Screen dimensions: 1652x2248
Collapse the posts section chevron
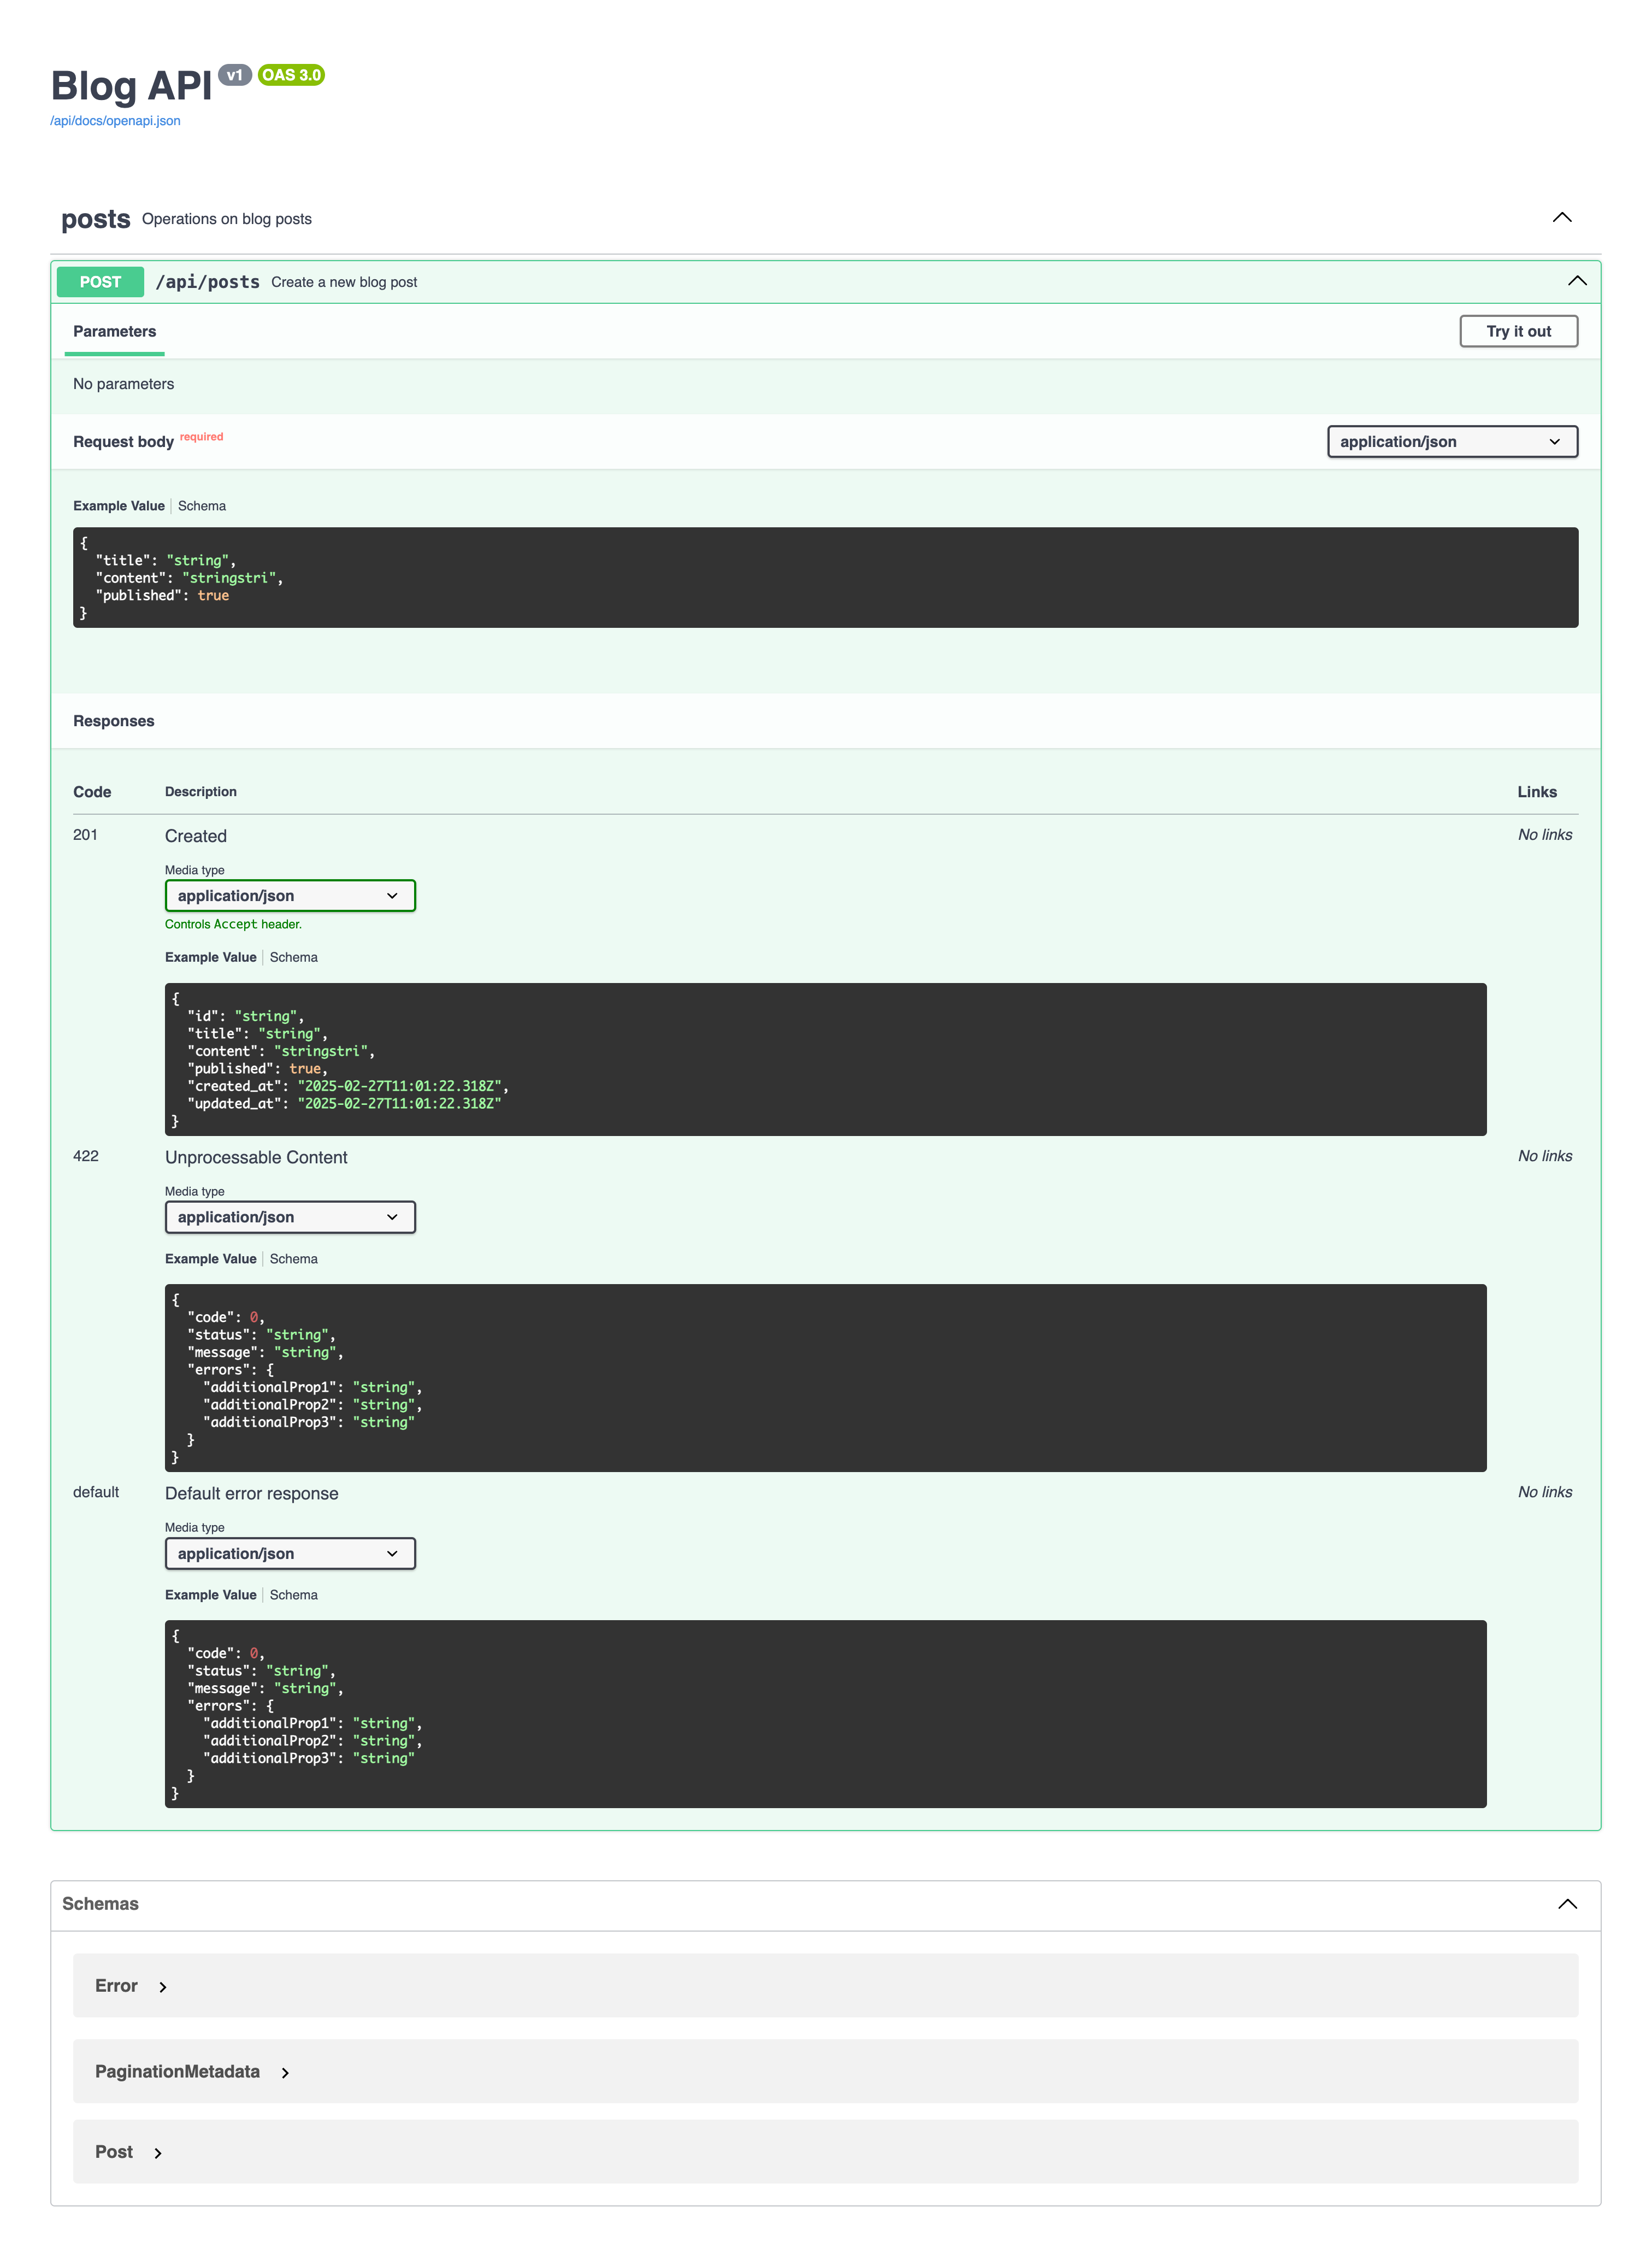tap(1561, 218)
